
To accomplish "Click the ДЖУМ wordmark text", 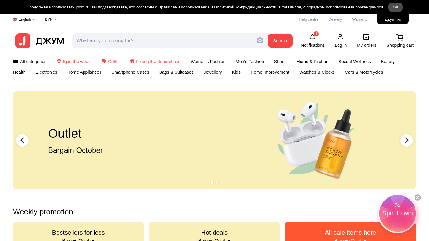I will click(50, 41).
